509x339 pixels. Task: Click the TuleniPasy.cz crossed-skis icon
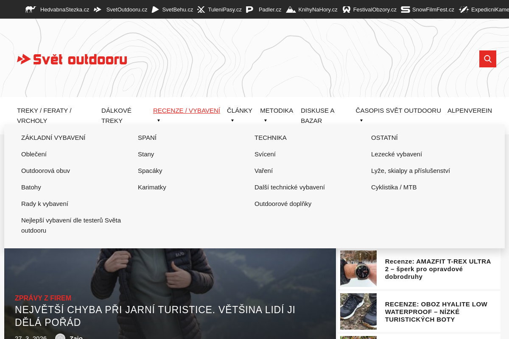[x=201, y=9]
